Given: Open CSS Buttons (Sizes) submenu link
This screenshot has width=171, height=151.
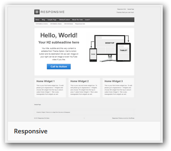Looking at the screenshot, I should point(56,24).
